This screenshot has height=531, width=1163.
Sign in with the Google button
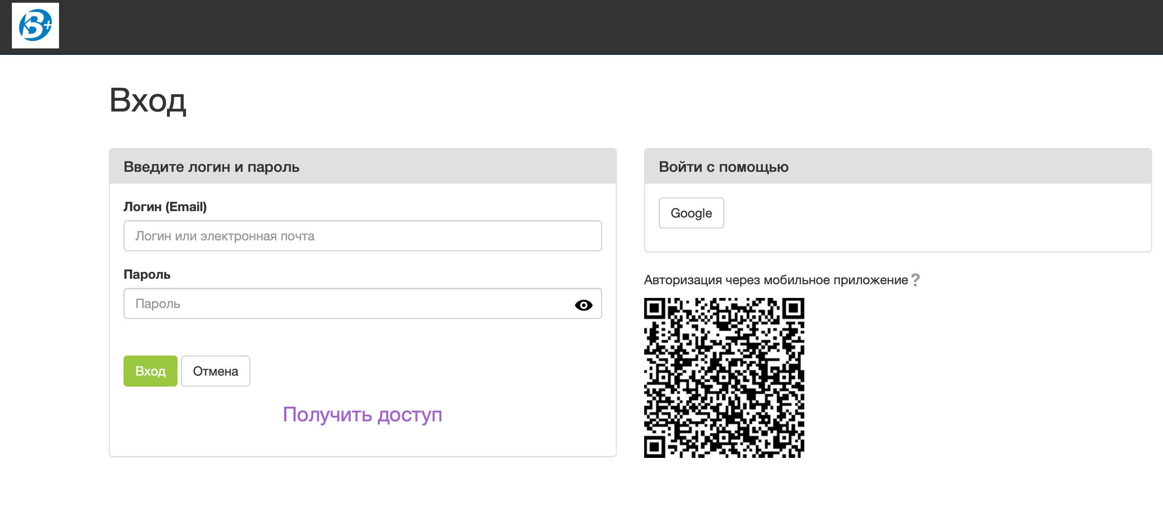pyautogui.click(x=691, y=213)
